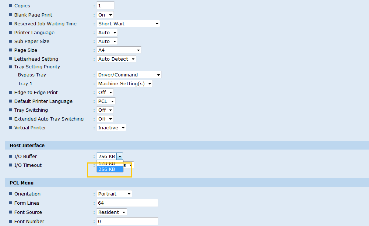This screenshot has height=226, width=369.
Task: Open the Letterhead Setting Auto Detect dropdown
Action: (x=116, y=59)
